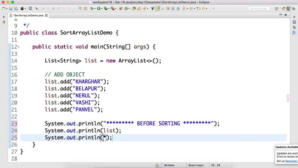Click the Package Explorer icon in left sidebar
Image resolution: width=298 pixels, height=168 pixels.
pos(4,22)
